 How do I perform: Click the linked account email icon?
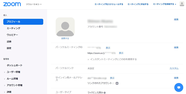pos(117,83)
